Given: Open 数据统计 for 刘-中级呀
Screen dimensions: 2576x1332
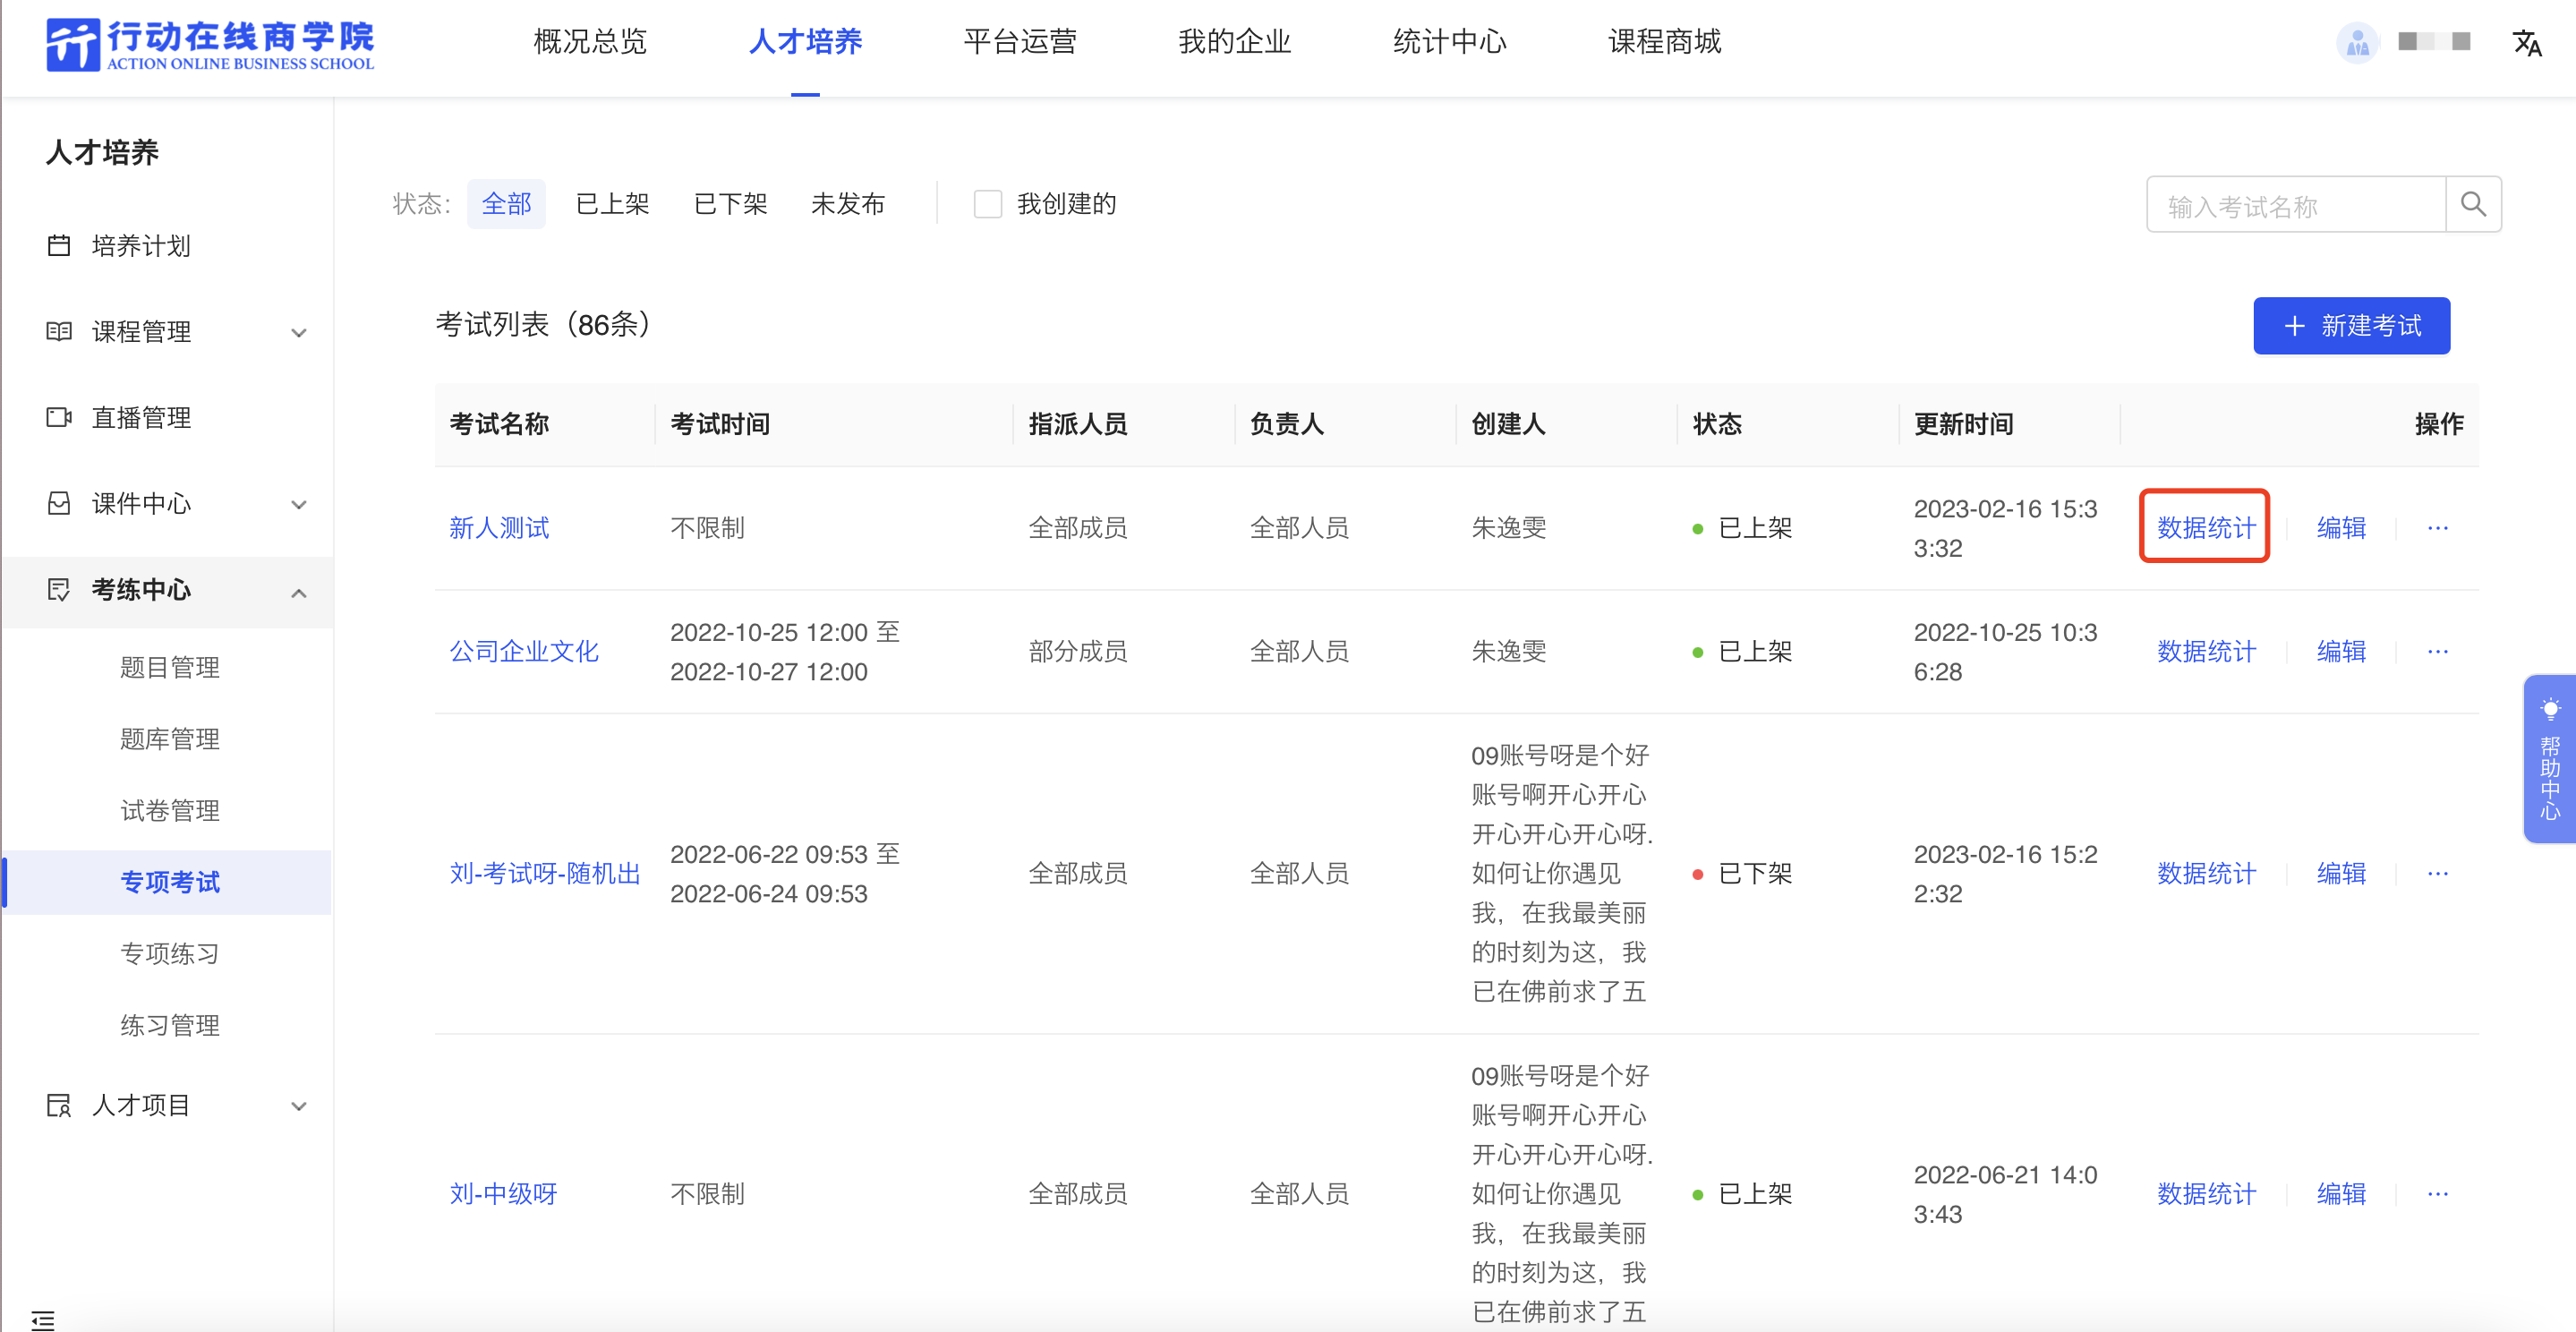Looking at the screenshot, I should click(2206, 1194).
